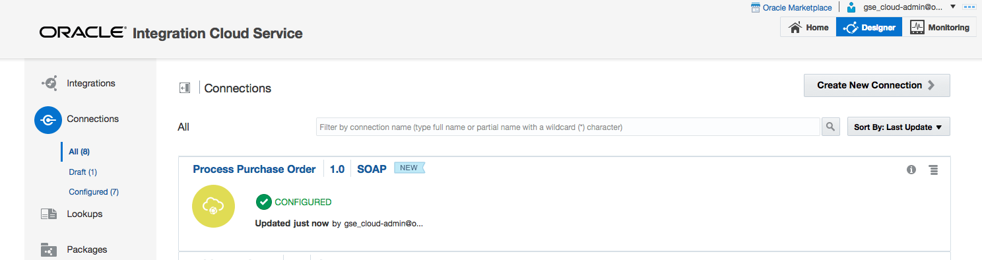Click the magnifier search icon

(x=830, y=127)
